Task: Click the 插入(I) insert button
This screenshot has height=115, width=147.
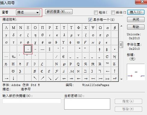Action: click(x=136, y=12)
